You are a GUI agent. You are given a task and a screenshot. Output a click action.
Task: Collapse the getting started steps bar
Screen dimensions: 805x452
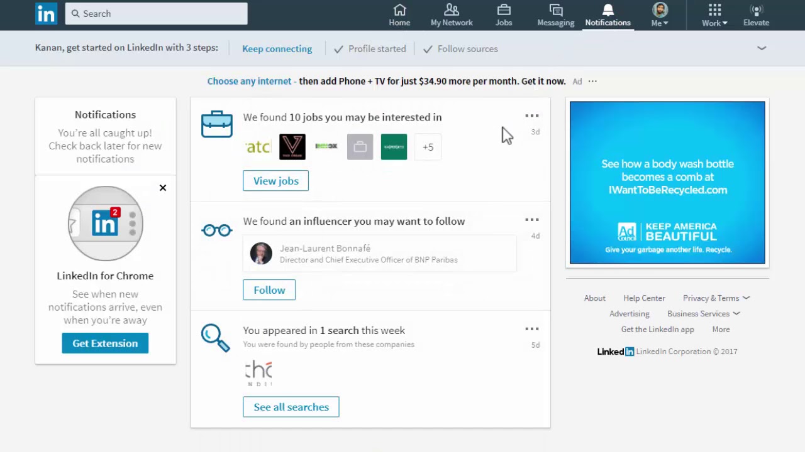click(x=762, y=48)
